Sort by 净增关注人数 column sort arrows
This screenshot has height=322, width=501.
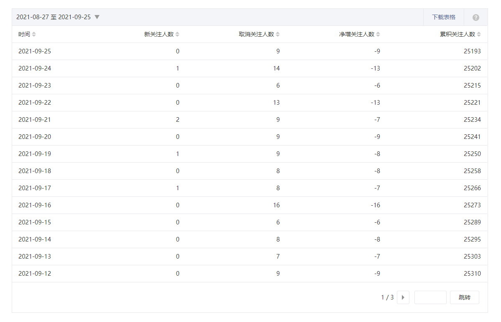click(x=378, y=34)
